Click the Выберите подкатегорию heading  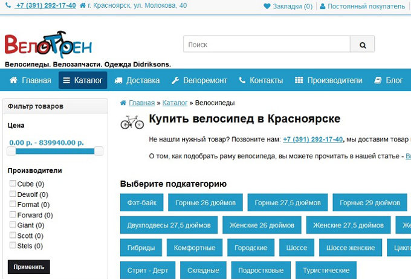coord(173,184)
